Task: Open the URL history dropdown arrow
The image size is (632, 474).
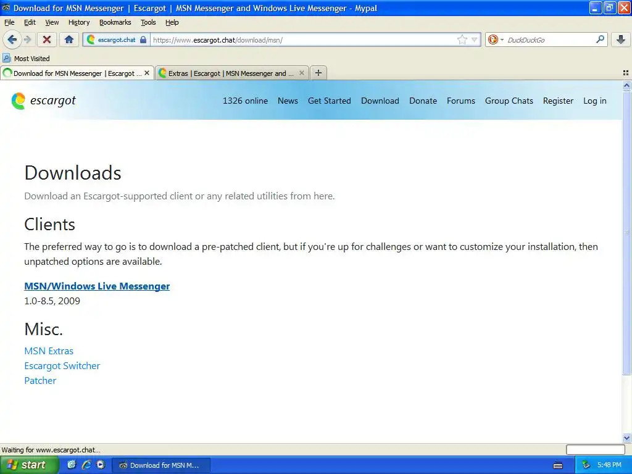Action: point(475,40)
